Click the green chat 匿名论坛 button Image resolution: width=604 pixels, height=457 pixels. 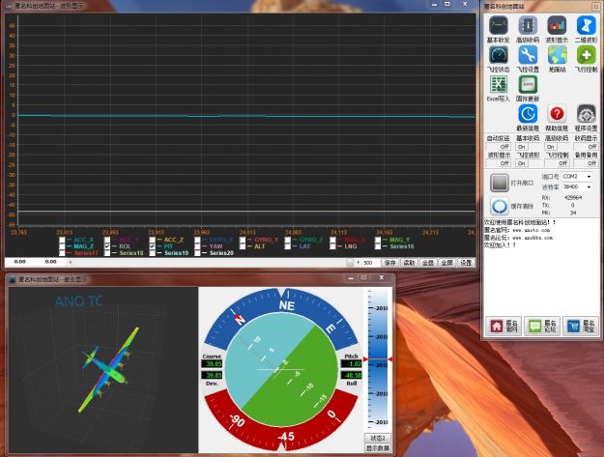pyautogui.click(x=541, y=327)
